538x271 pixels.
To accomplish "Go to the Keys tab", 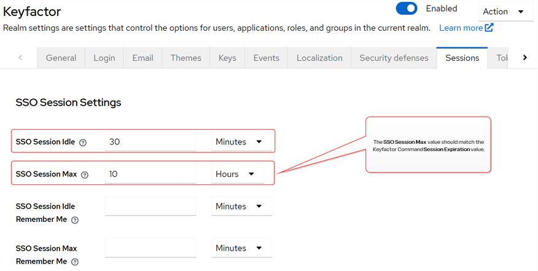I will (227, 58).
